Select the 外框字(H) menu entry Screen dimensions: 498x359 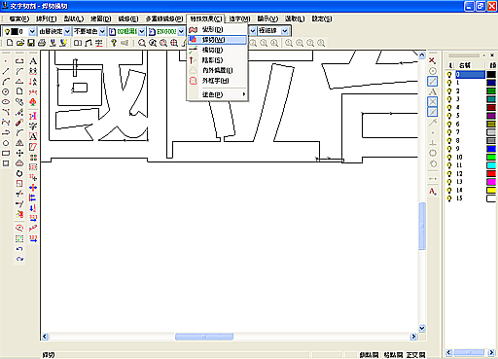click(217, 81)
